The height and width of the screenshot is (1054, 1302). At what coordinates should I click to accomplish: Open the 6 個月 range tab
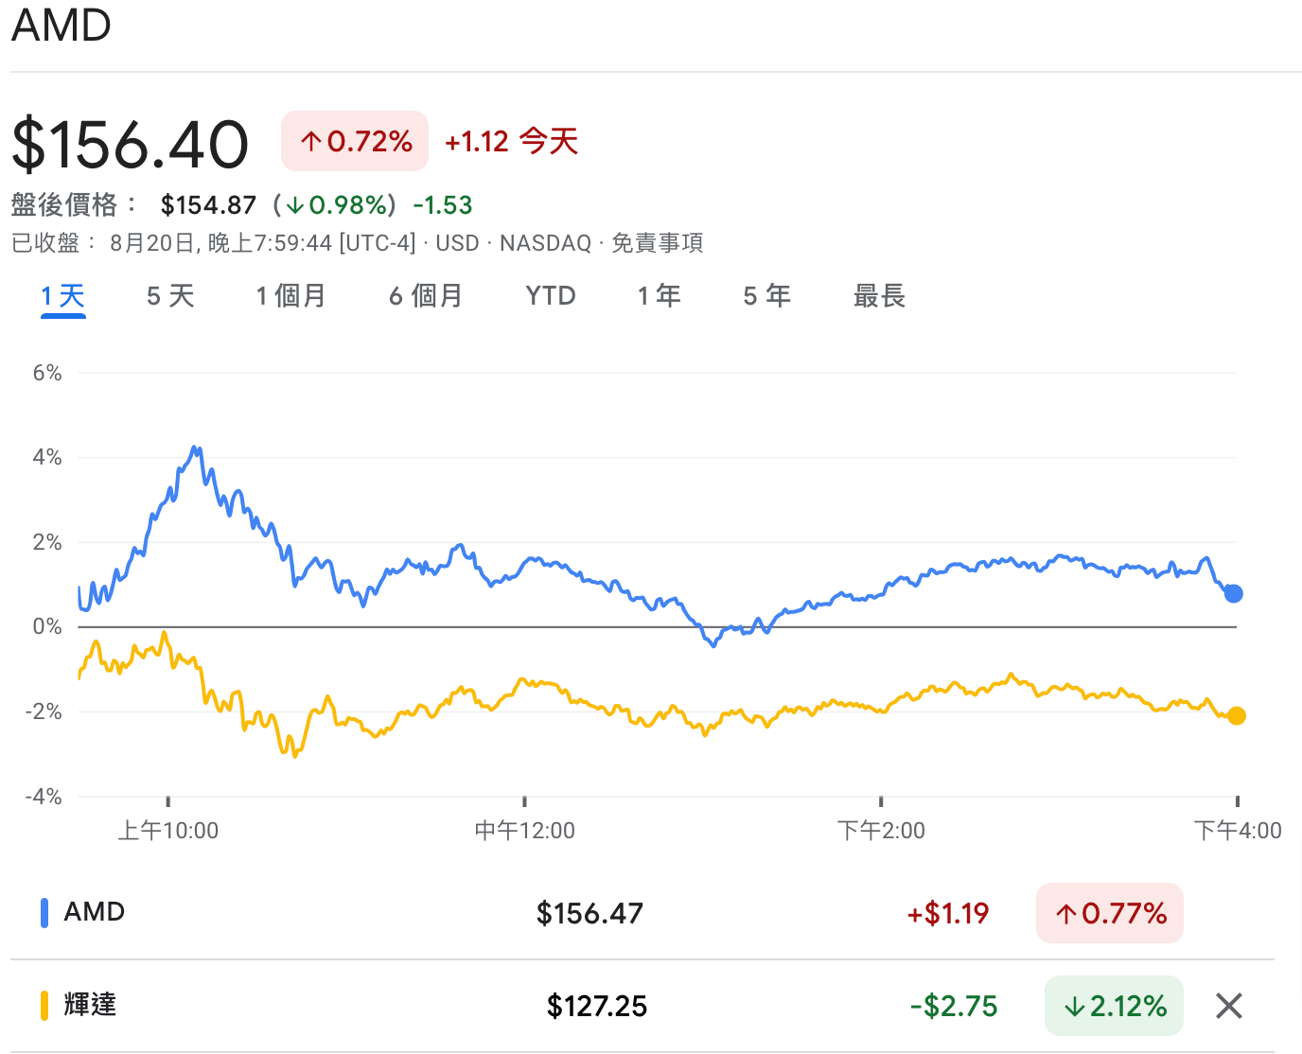pyautogui.click(x=426, y=296)
